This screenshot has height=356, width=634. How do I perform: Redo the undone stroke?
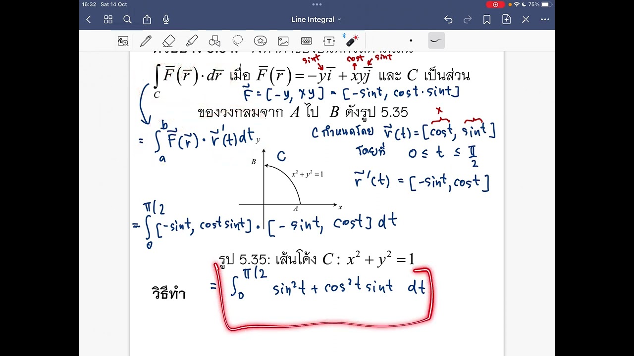(x=468, y=20)
